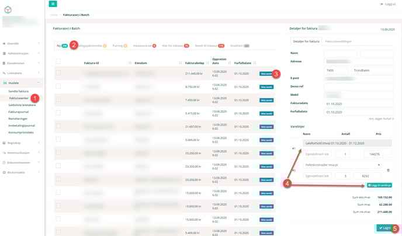This screenshot has width=402, height=236.
Task: Expand the Dokumentsenter menu in the sidebar
Action: click(39, 162)
